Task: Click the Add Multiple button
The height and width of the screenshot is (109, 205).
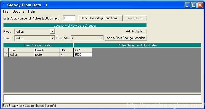Action: click(135, 31)
